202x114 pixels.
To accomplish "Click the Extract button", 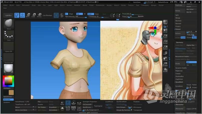I will (180, 33).
